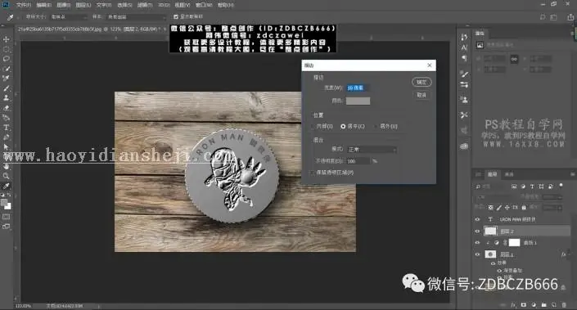Click the 宽度 width input field
Screen dimensions: 577x310
point(358,88)
